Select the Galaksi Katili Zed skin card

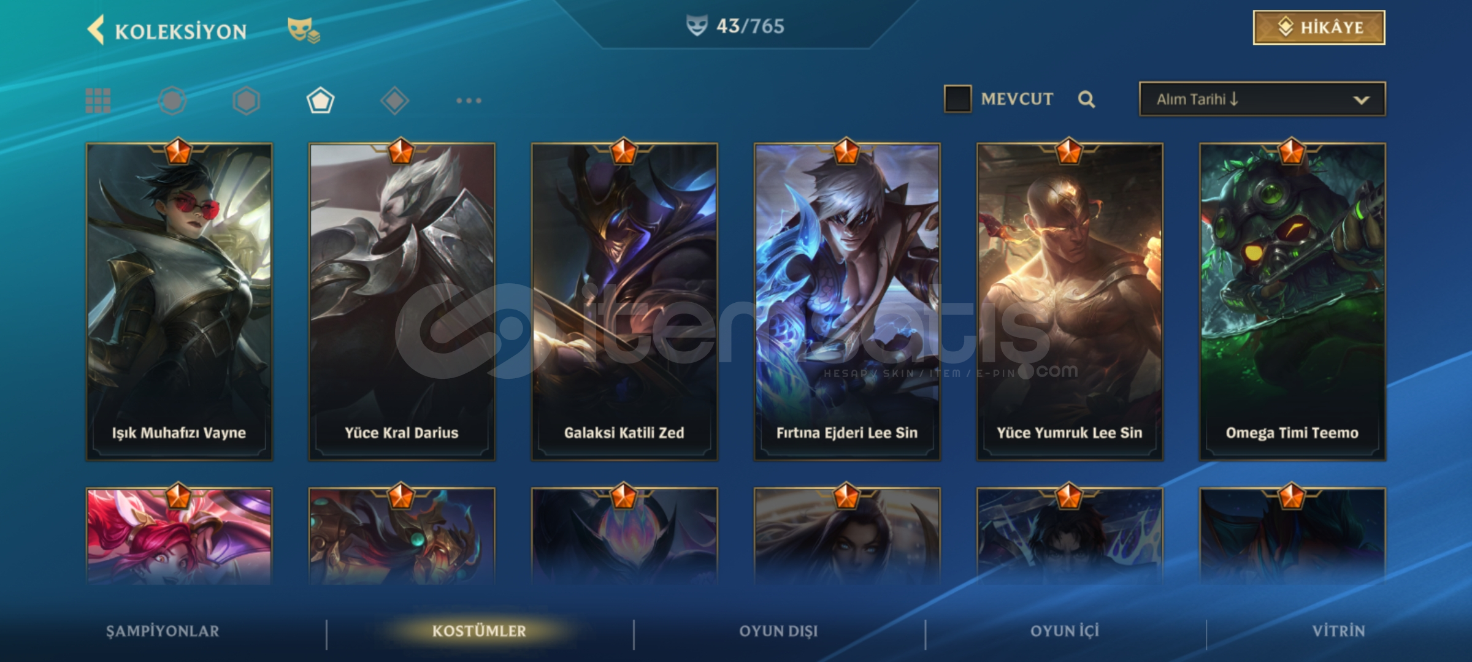624,302
